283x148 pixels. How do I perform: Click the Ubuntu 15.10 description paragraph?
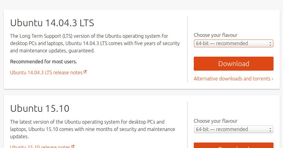click(92, 129)
